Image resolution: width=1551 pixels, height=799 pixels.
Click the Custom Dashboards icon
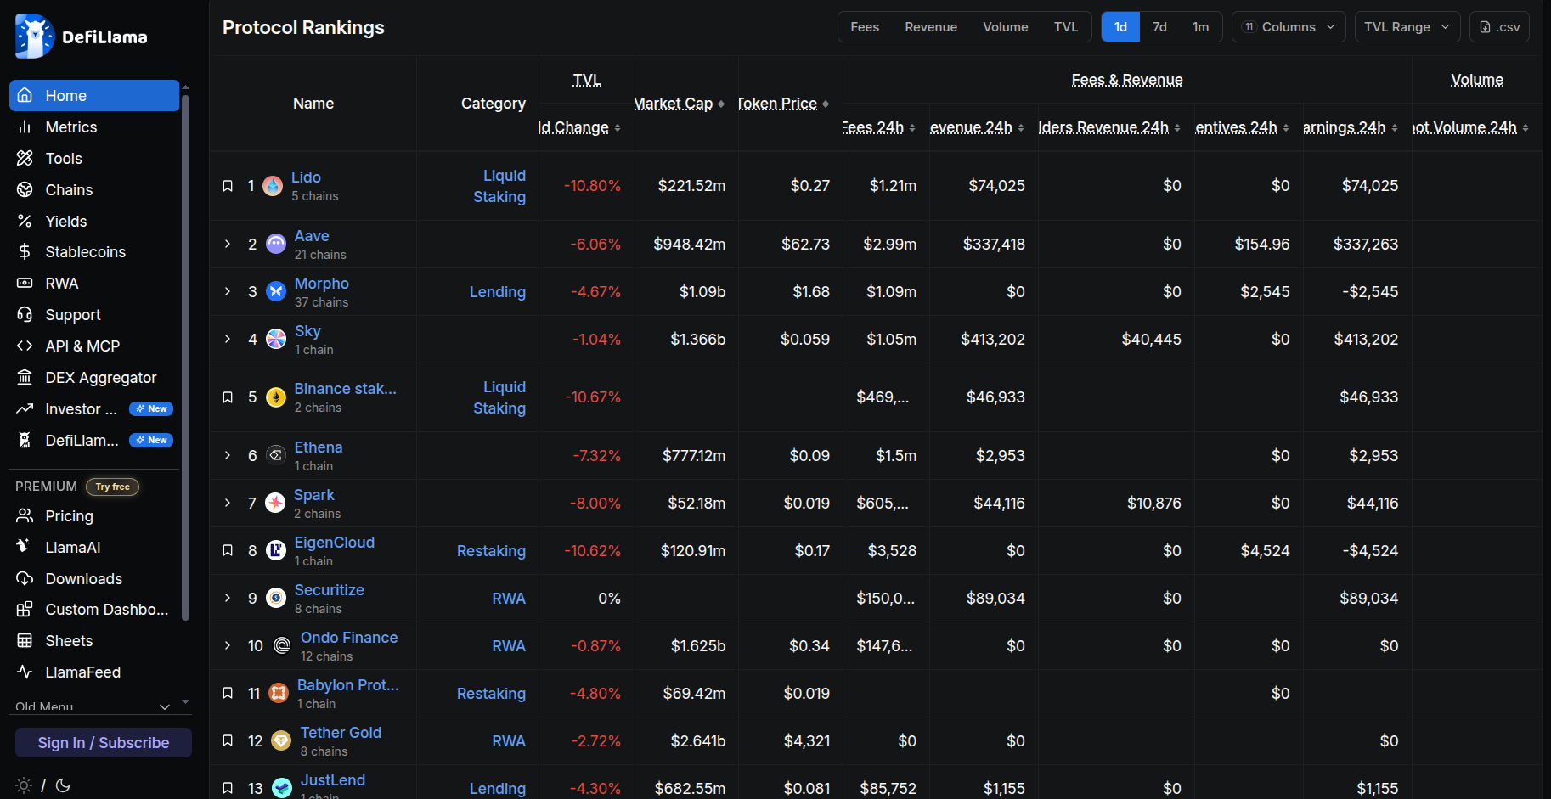click(x=25, y=610)
